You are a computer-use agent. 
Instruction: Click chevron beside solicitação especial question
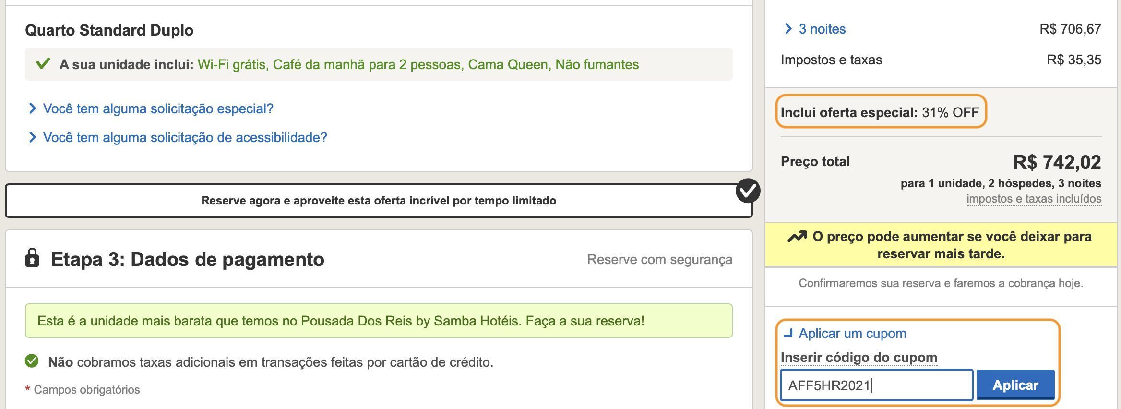click(32, 108)
